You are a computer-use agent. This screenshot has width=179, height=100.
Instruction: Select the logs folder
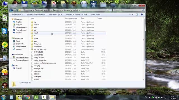pyautogui.click(x=35, y=41)
